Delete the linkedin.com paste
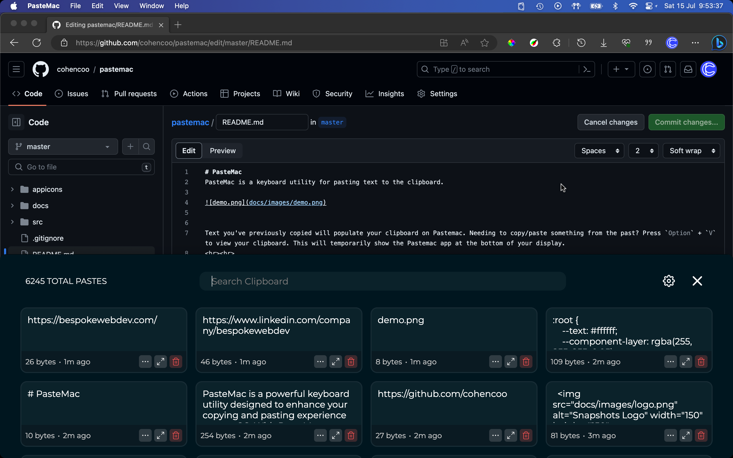The width and height of the screenshot is (733, 458). [x=351, y=361]
